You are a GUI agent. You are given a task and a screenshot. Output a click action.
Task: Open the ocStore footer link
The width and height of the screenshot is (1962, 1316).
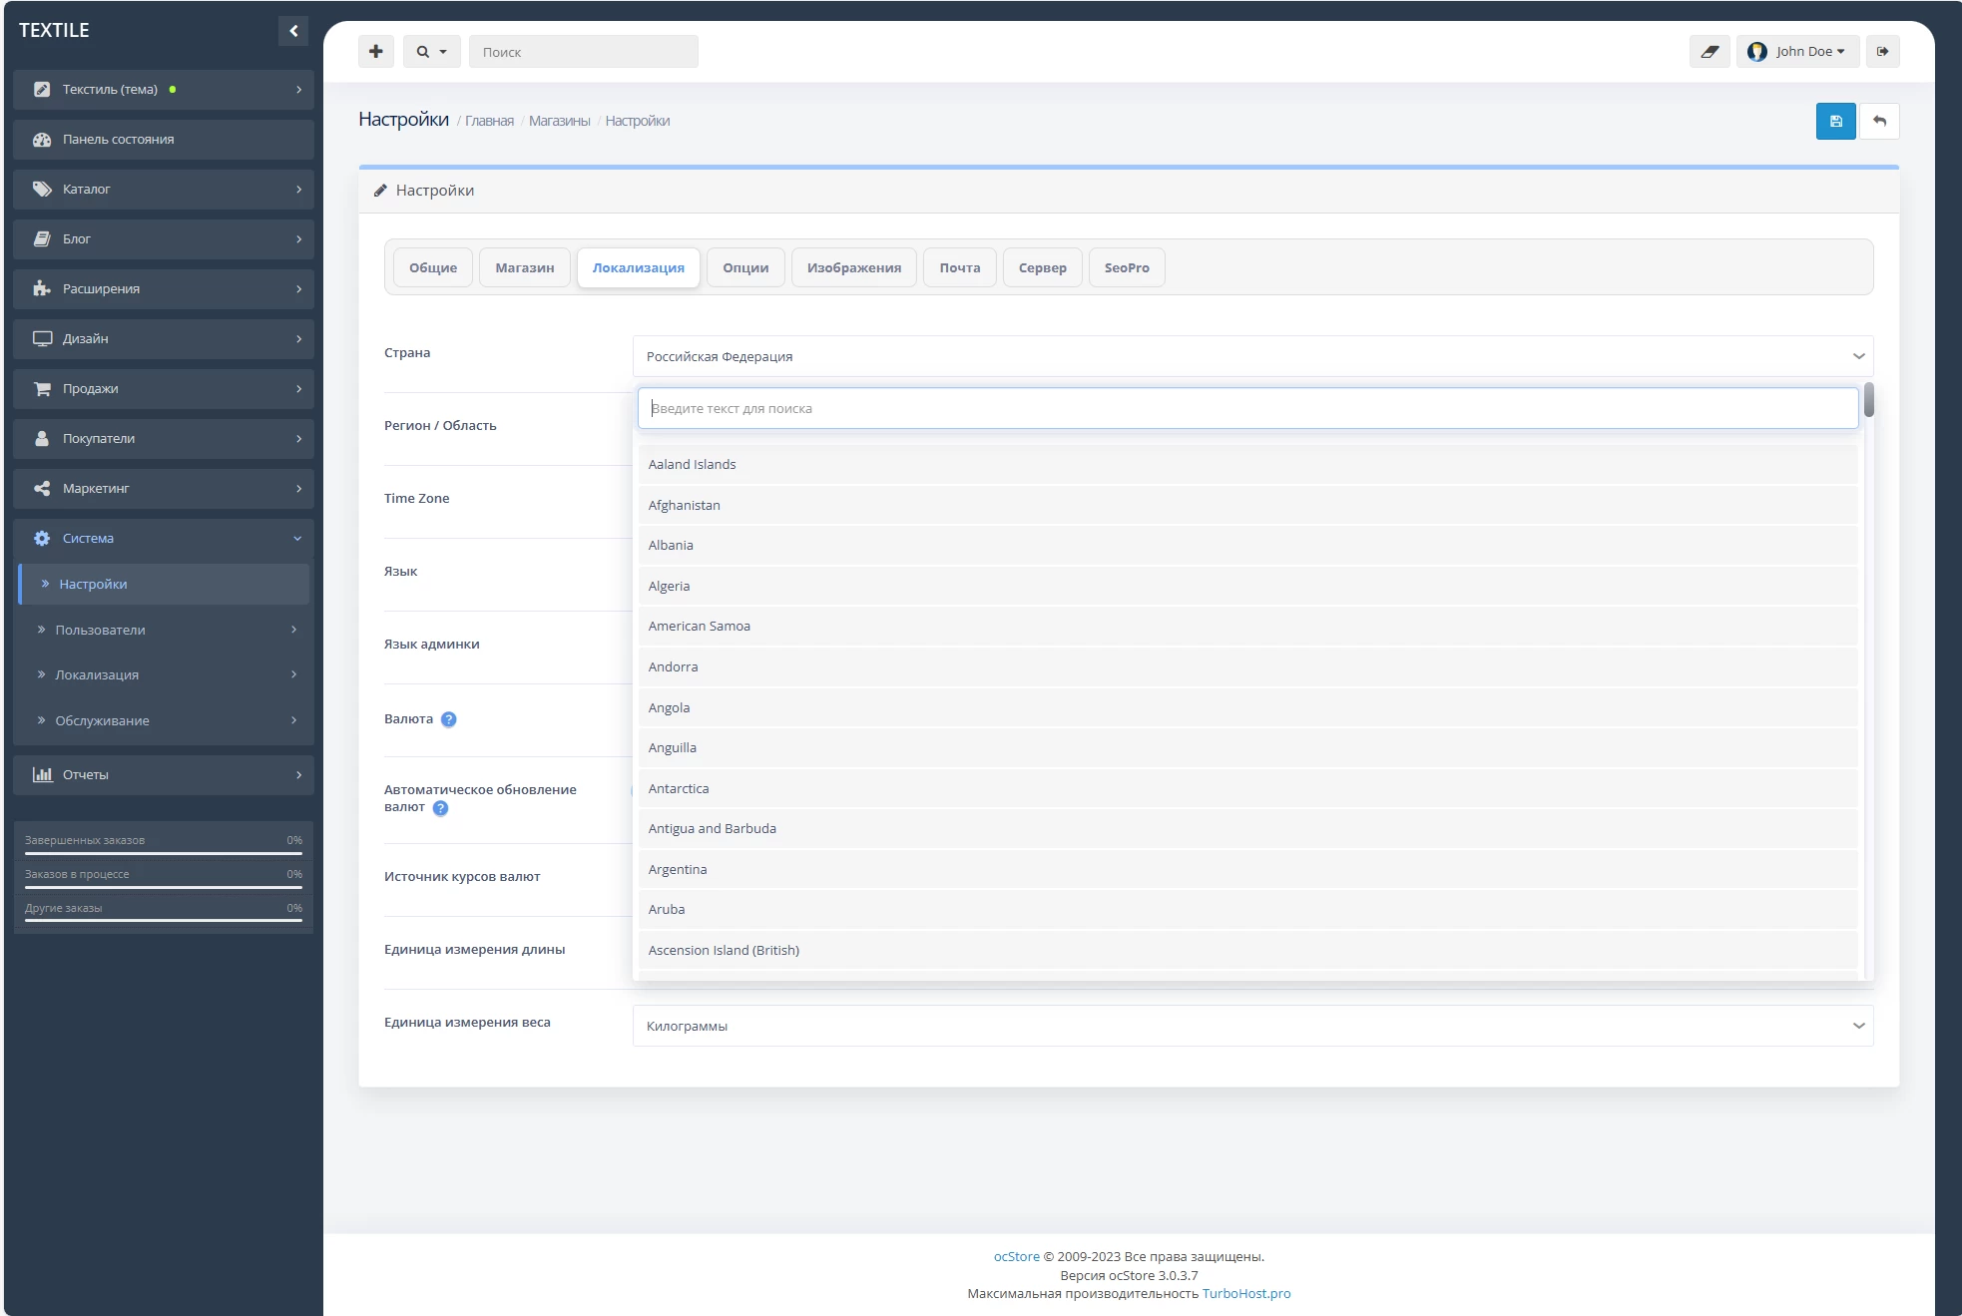click(x=1016, y=1257)
